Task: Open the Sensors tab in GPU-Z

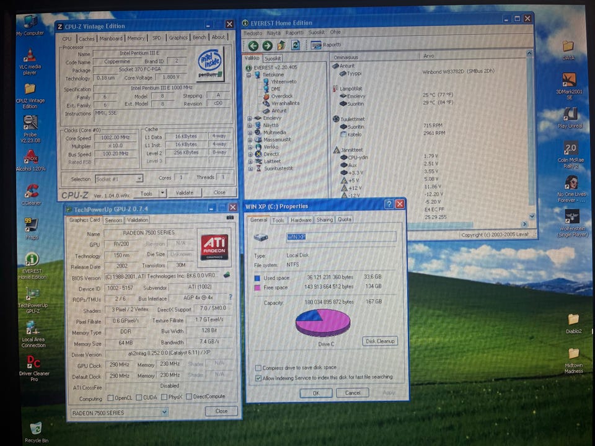Action: [113, 220]
